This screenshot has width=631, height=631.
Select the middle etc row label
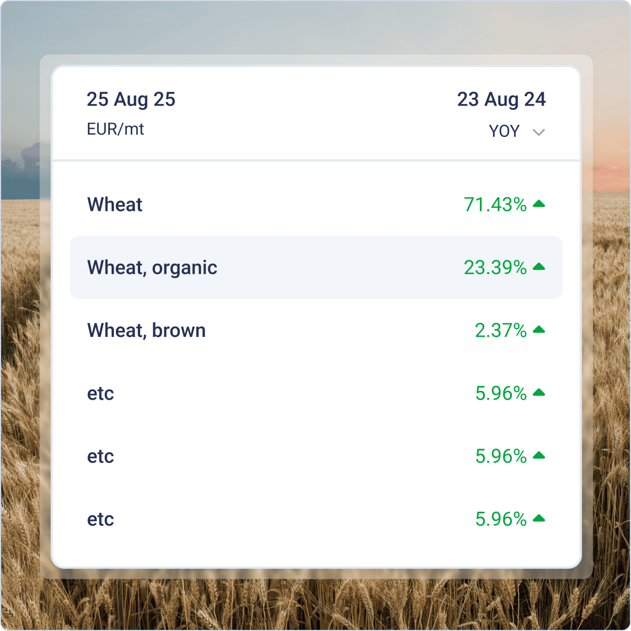[101, 456]
